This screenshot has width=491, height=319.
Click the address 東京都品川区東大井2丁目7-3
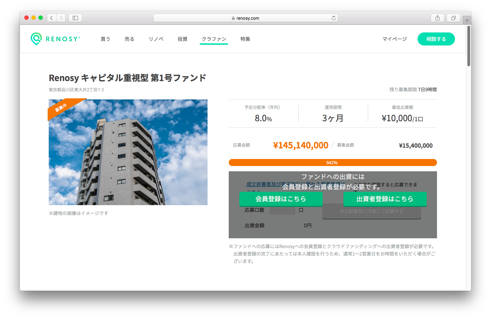(x=76, y=90)
